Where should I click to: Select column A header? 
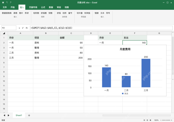click(20, 33)
